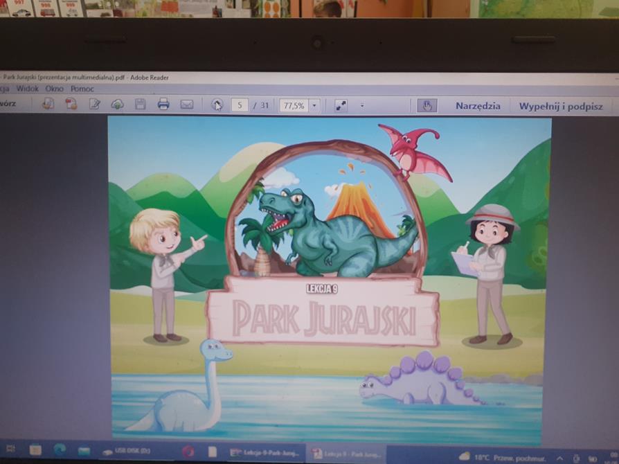The height and width of the screenshot is (464, 619).
Task: Click the previous page arrow icon
Action: click(217, 105)
